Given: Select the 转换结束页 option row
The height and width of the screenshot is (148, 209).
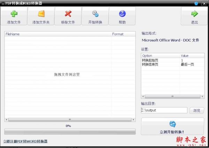Looking at the screenshot, I should tap(173, 64).
